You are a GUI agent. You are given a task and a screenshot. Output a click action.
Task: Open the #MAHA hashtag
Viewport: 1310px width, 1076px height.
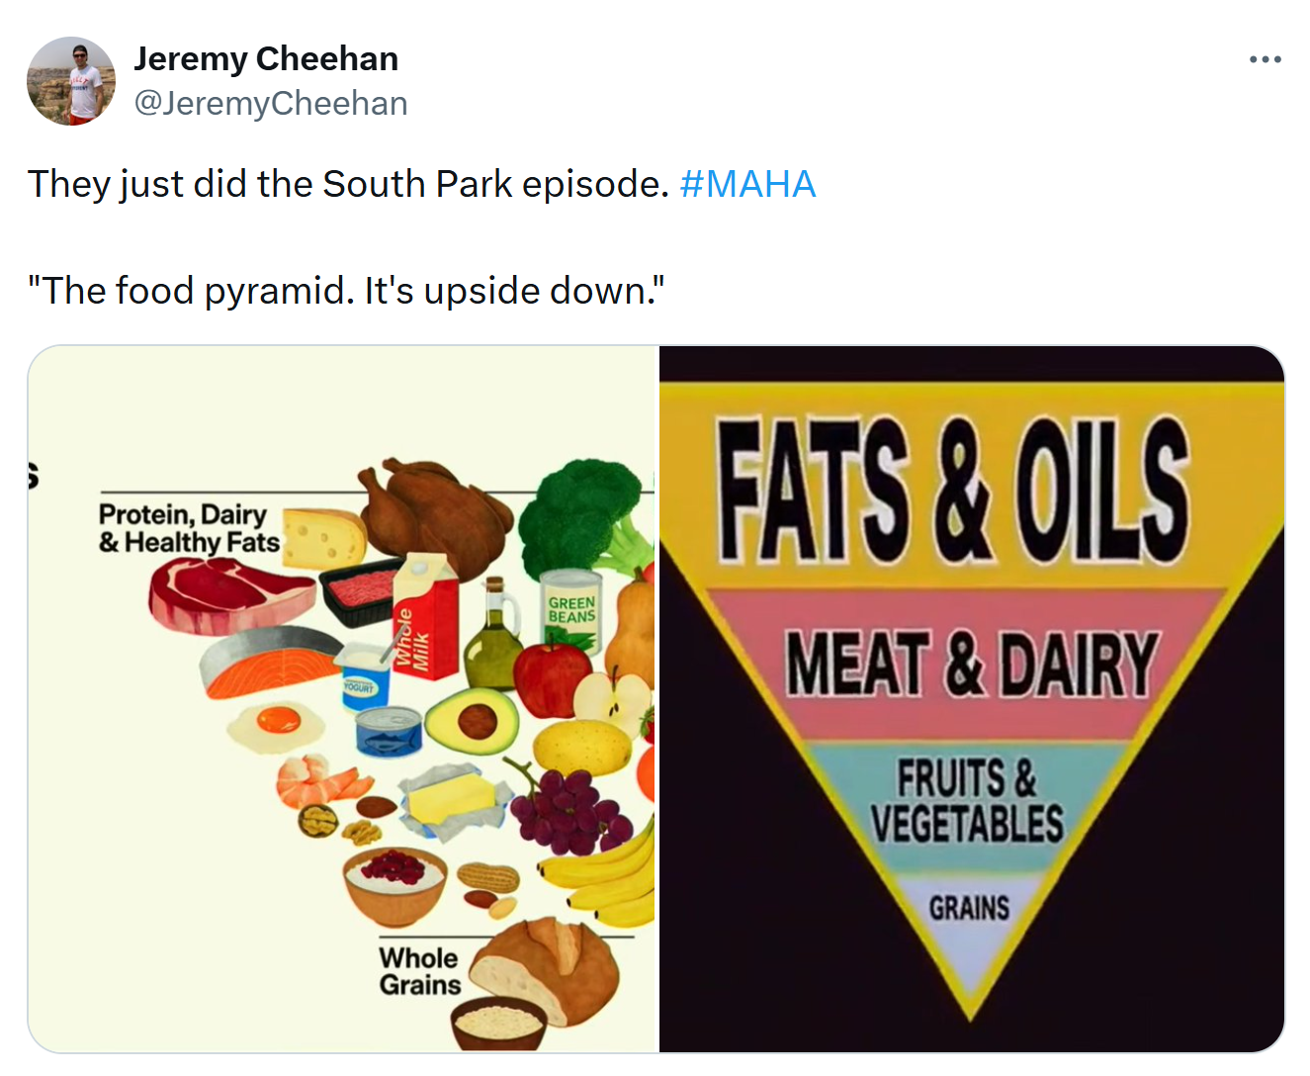pos(747,184)
